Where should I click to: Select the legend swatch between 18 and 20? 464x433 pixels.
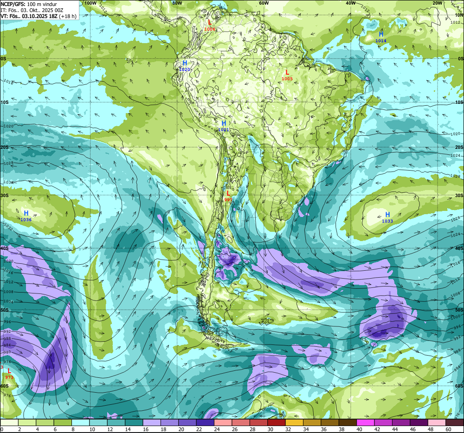point(169,422)
